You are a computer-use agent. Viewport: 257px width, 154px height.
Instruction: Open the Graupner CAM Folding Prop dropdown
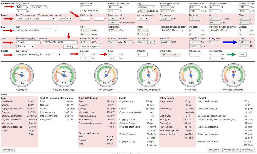(32, 54)
